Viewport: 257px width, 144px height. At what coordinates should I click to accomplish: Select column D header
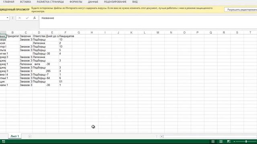(x=39, y=32)
